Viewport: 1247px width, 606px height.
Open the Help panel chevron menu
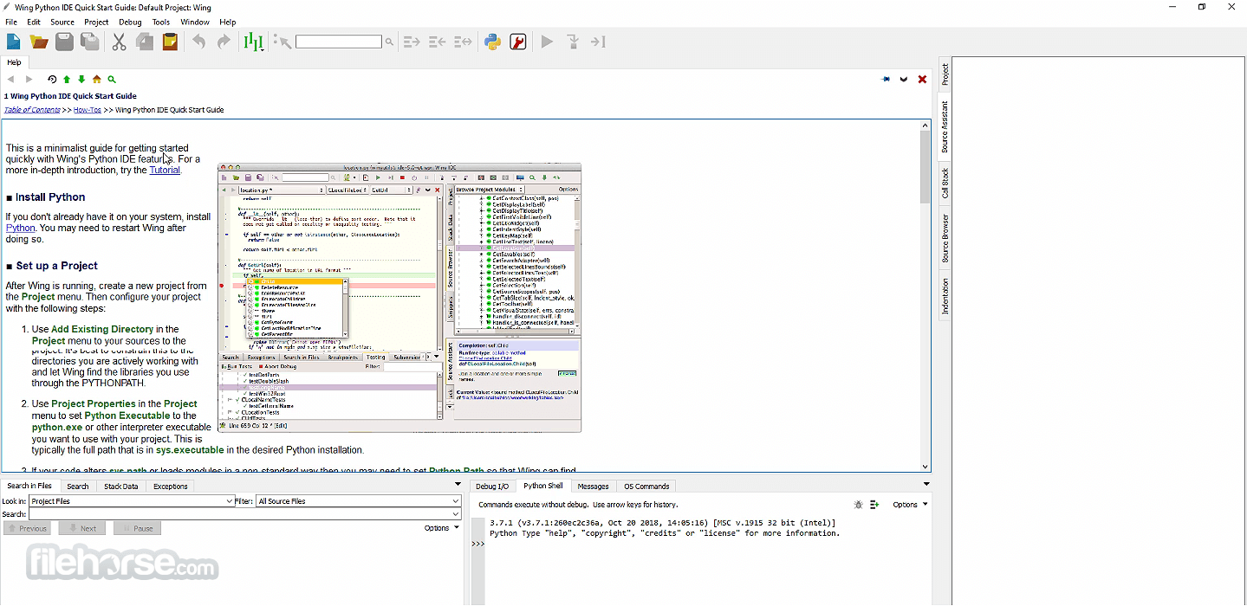904,79
